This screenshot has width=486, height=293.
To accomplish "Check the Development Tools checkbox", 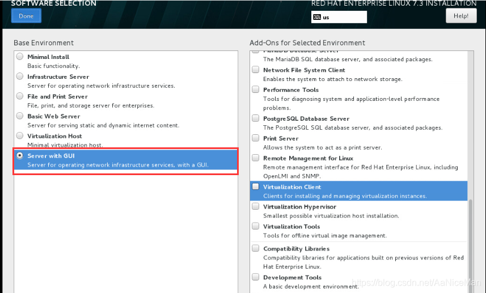I will (255, 277).
